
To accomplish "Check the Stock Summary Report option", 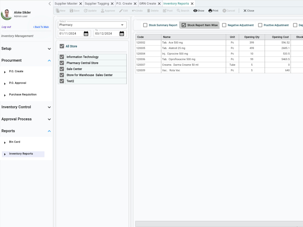I will [x=145, y=25].
